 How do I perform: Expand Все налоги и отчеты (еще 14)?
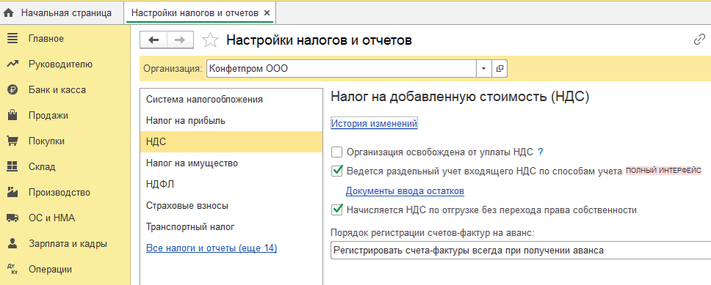(211, 248)
